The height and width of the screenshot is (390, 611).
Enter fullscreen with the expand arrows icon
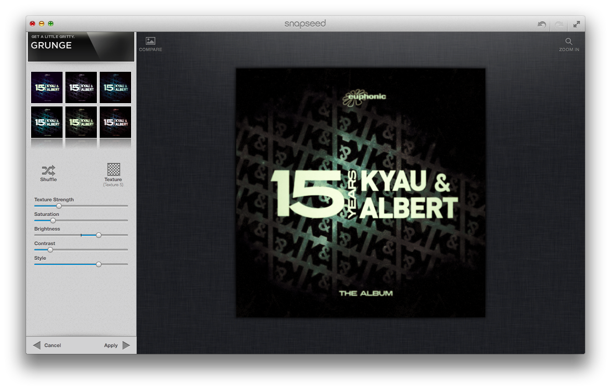[577, 24]
